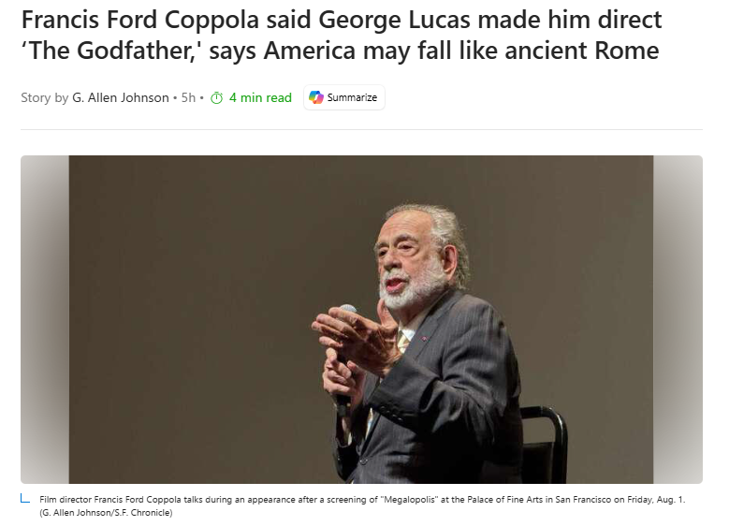
Task: Click the 'G. Allen Johnson/S.F. Chronicle' photo credit
Action: 106,513
